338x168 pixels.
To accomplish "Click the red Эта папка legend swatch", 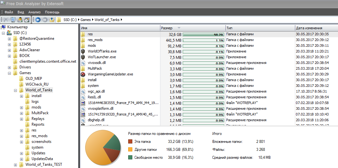I will point(130,142).
